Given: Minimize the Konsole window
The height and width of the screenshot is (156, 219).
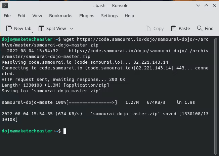Looking at the screenshot, I should [198, 6].
